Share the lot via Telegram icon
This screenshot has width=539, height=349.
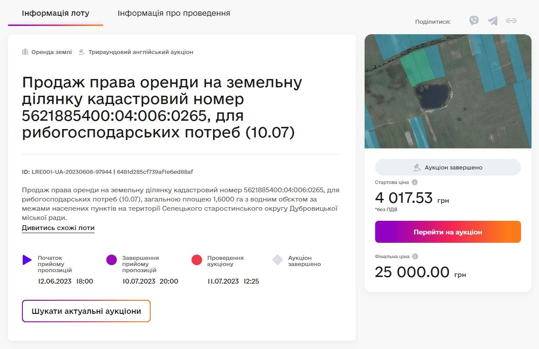coord(492,21)
